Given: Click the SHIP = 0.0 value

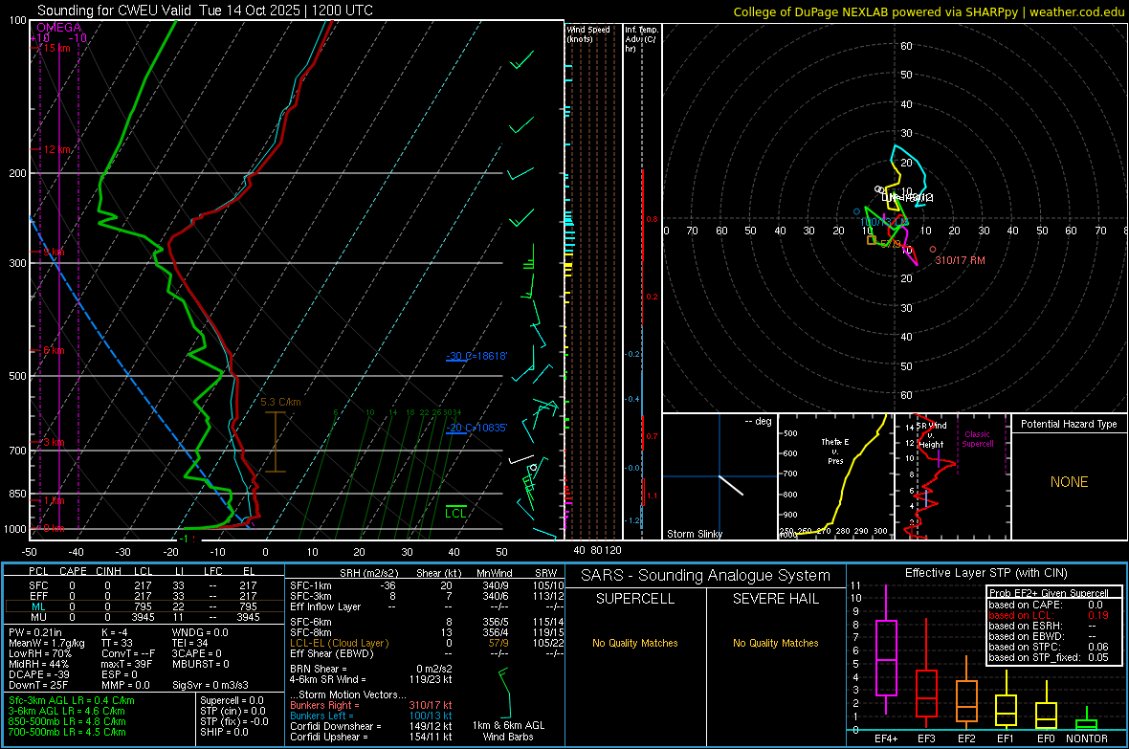Looking at the screenshot, I should tap(224, 732).
